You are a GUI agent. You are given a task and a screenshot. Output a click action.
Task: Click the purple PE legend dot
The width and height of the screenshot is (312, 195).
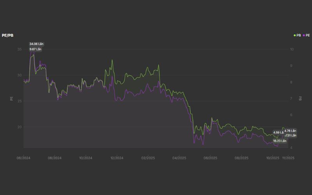(304, 35)
